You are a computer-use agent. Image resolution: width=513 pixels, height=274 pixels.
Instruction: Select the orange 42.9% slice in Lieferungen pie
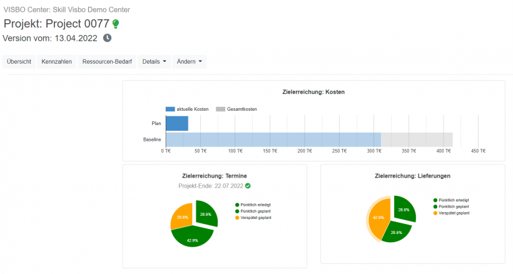click(378, 217)
